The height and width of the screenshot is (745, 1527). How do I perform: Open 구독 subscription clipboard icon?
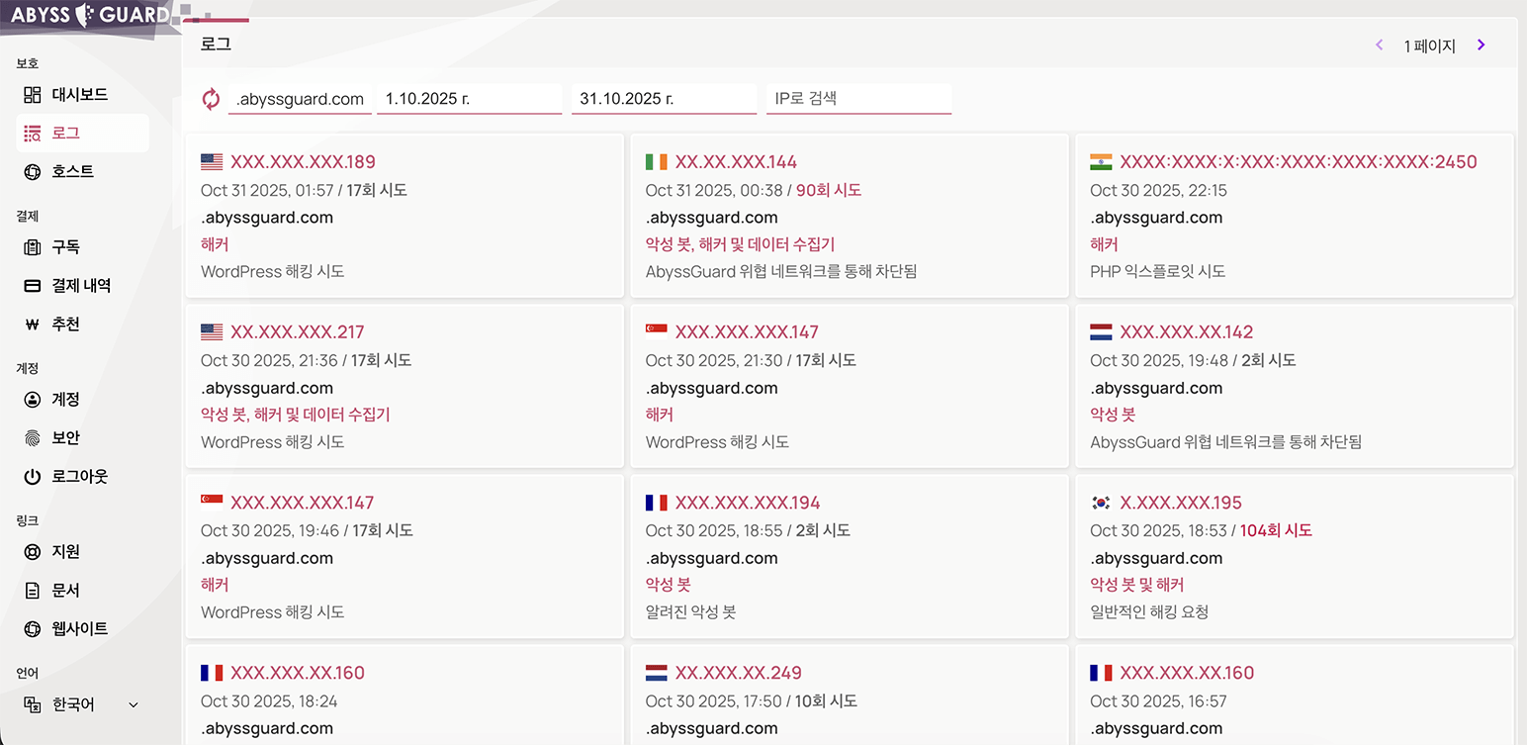pyautogui.click(x=33, y=247)
